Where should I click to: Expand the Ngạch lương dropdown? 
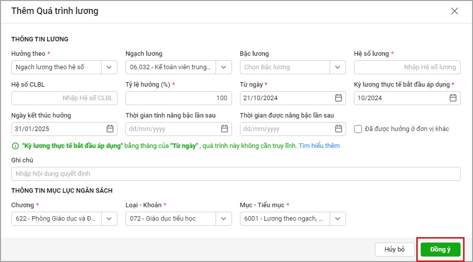[x=224, y=67]
